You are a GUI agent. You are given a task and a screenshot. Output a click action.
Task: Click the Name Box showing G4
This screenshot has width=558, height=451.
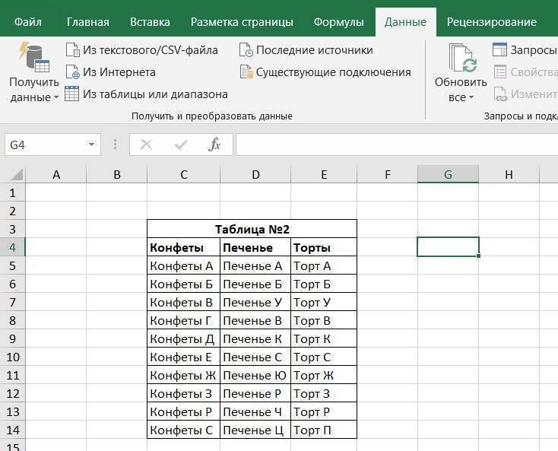click(x=44, y=145)
